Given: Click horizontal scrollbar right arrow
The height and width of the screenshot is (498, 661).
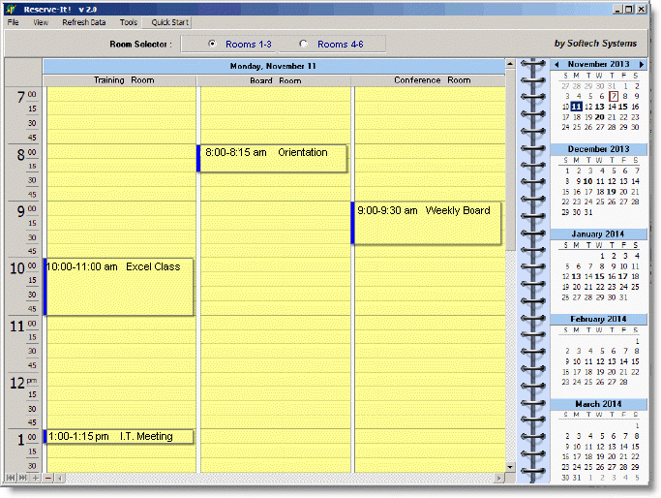Looking at the screenshot, I should [499, 478].
